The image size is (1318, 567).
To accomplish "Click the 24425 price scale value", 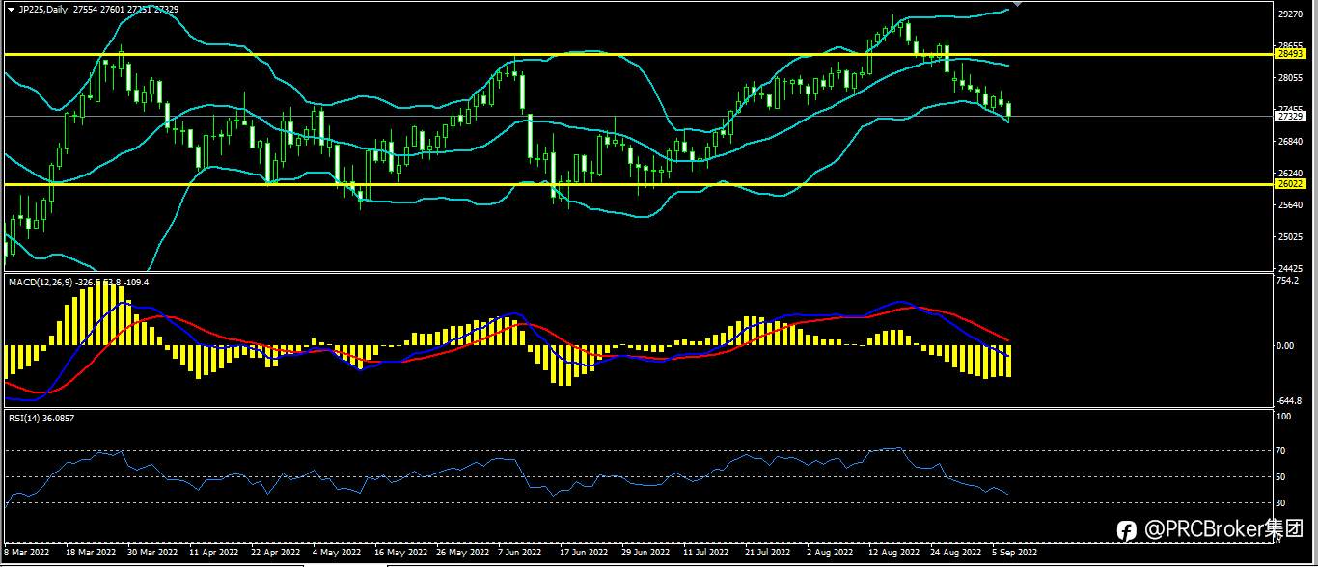I will coord(1289,269).
